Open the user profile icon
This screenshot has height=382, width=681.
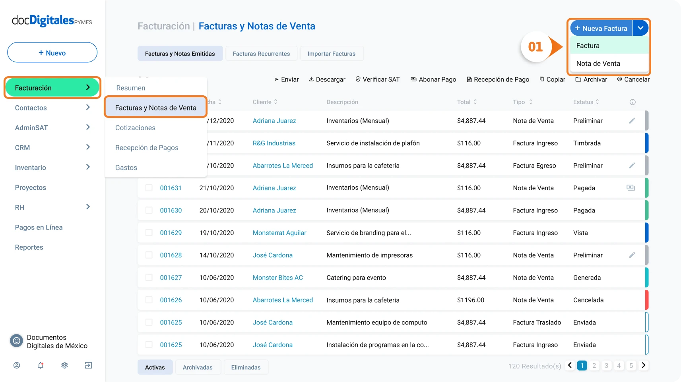[17, 365]
